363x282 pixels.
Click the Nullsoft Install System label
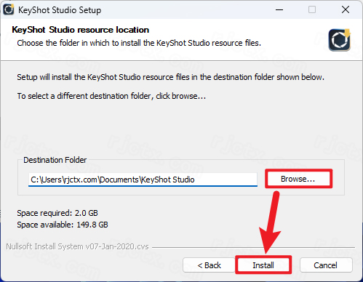point(77,246)
